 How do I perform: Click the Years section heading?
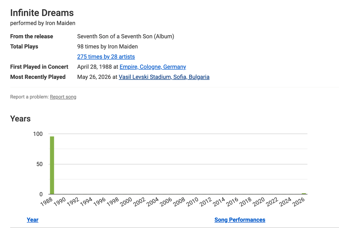pos(20,119)
